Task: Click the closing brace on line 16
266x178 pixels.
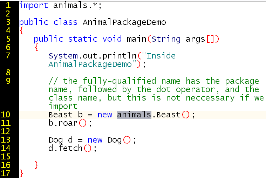Action: [x=36, y=165]
